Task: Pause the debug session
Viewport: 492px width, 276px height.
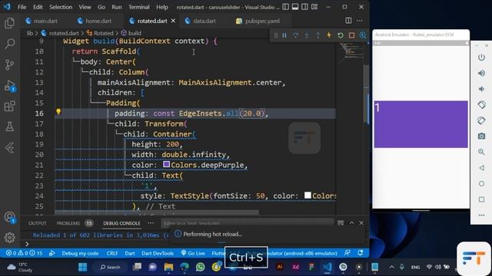Action: [x=284, y=35]
